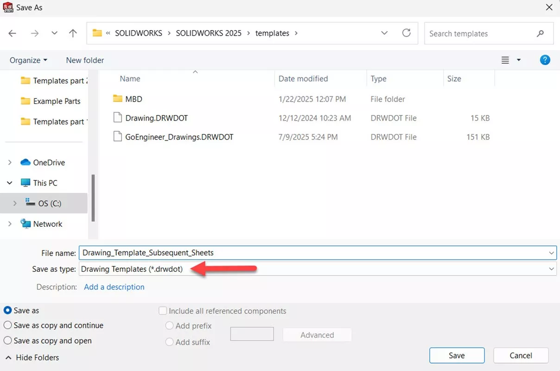This screenshot has width=560, height=371.
Task: Select the Save as radio button
Action: coord(8,310)
